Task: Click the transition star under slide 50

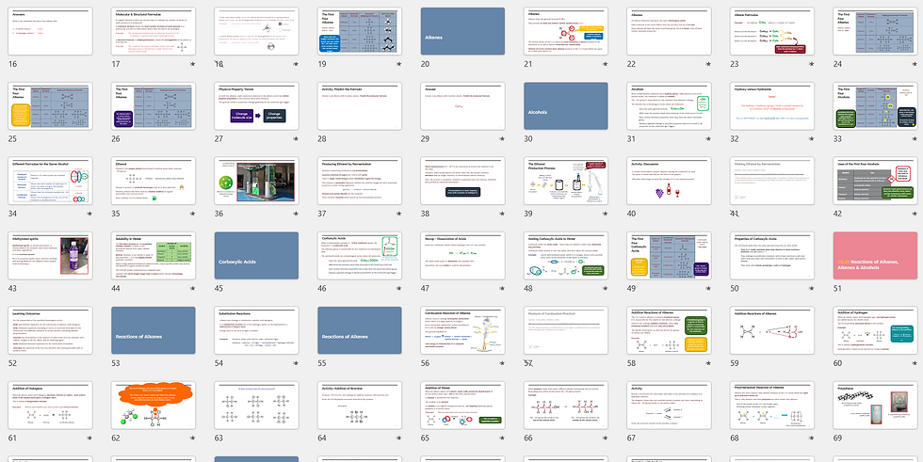Action: click(x=811, y=289)
